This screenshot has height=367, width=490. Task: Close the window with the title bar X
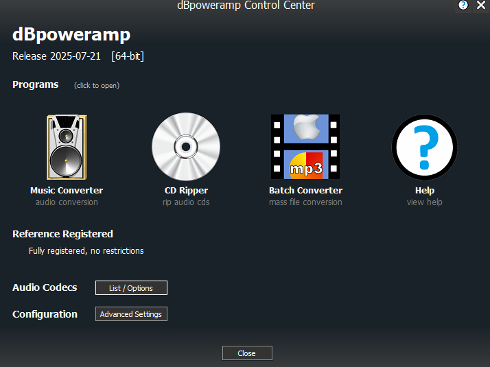pyautogui.click(x=481, y=5)
